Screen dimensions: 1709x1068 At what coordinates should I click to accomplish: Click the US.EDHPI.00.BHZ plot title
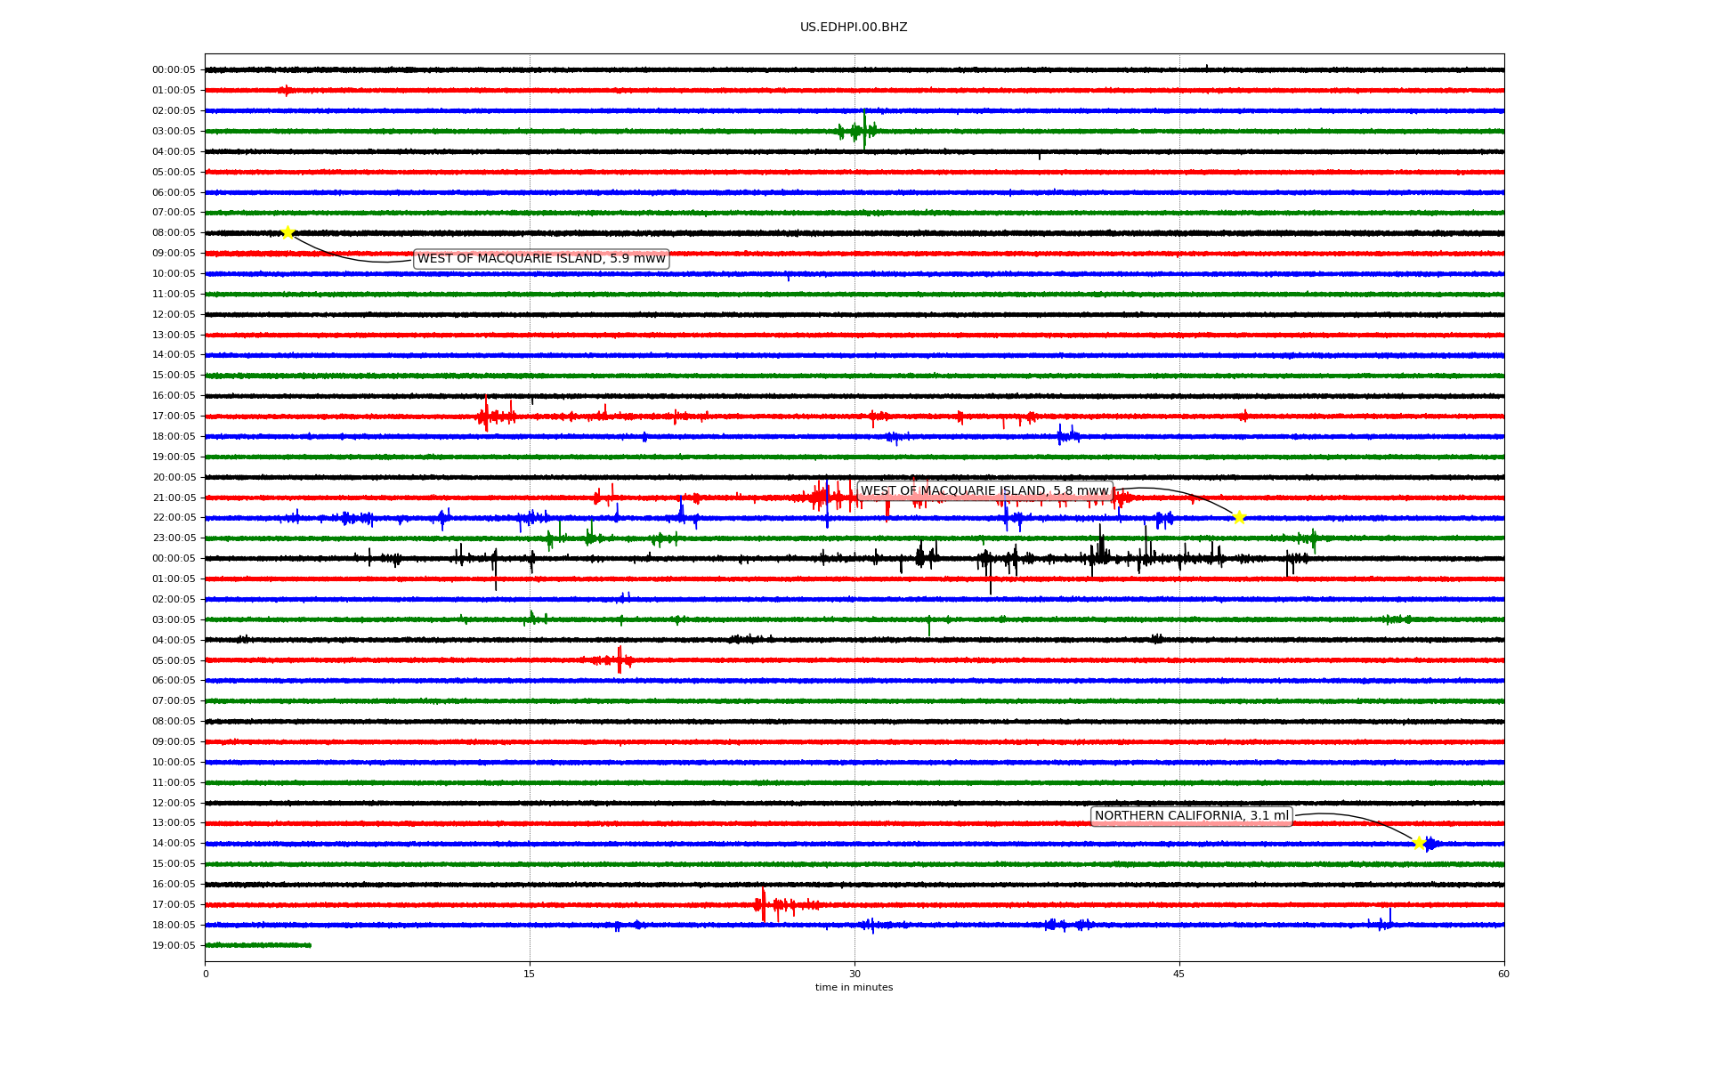[854, 28]
